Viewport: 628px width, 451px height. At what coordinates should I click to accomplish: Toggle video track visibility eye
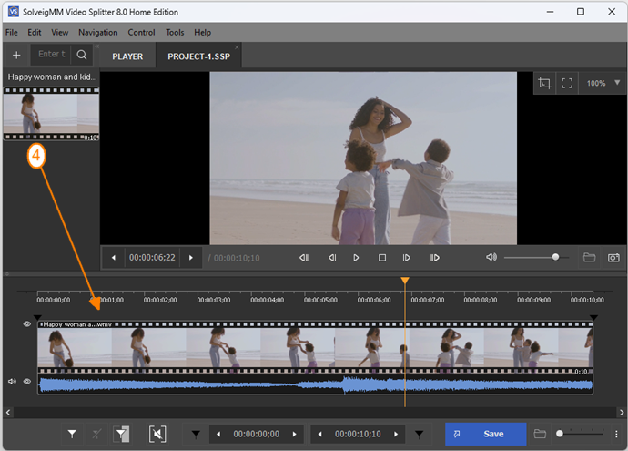[x=26, y=324]
